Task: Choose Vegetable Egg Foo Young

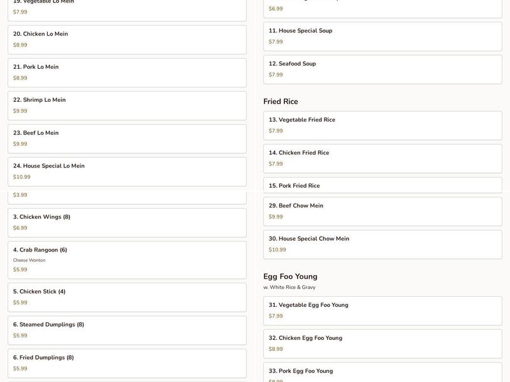Action: tap(382, 311)
